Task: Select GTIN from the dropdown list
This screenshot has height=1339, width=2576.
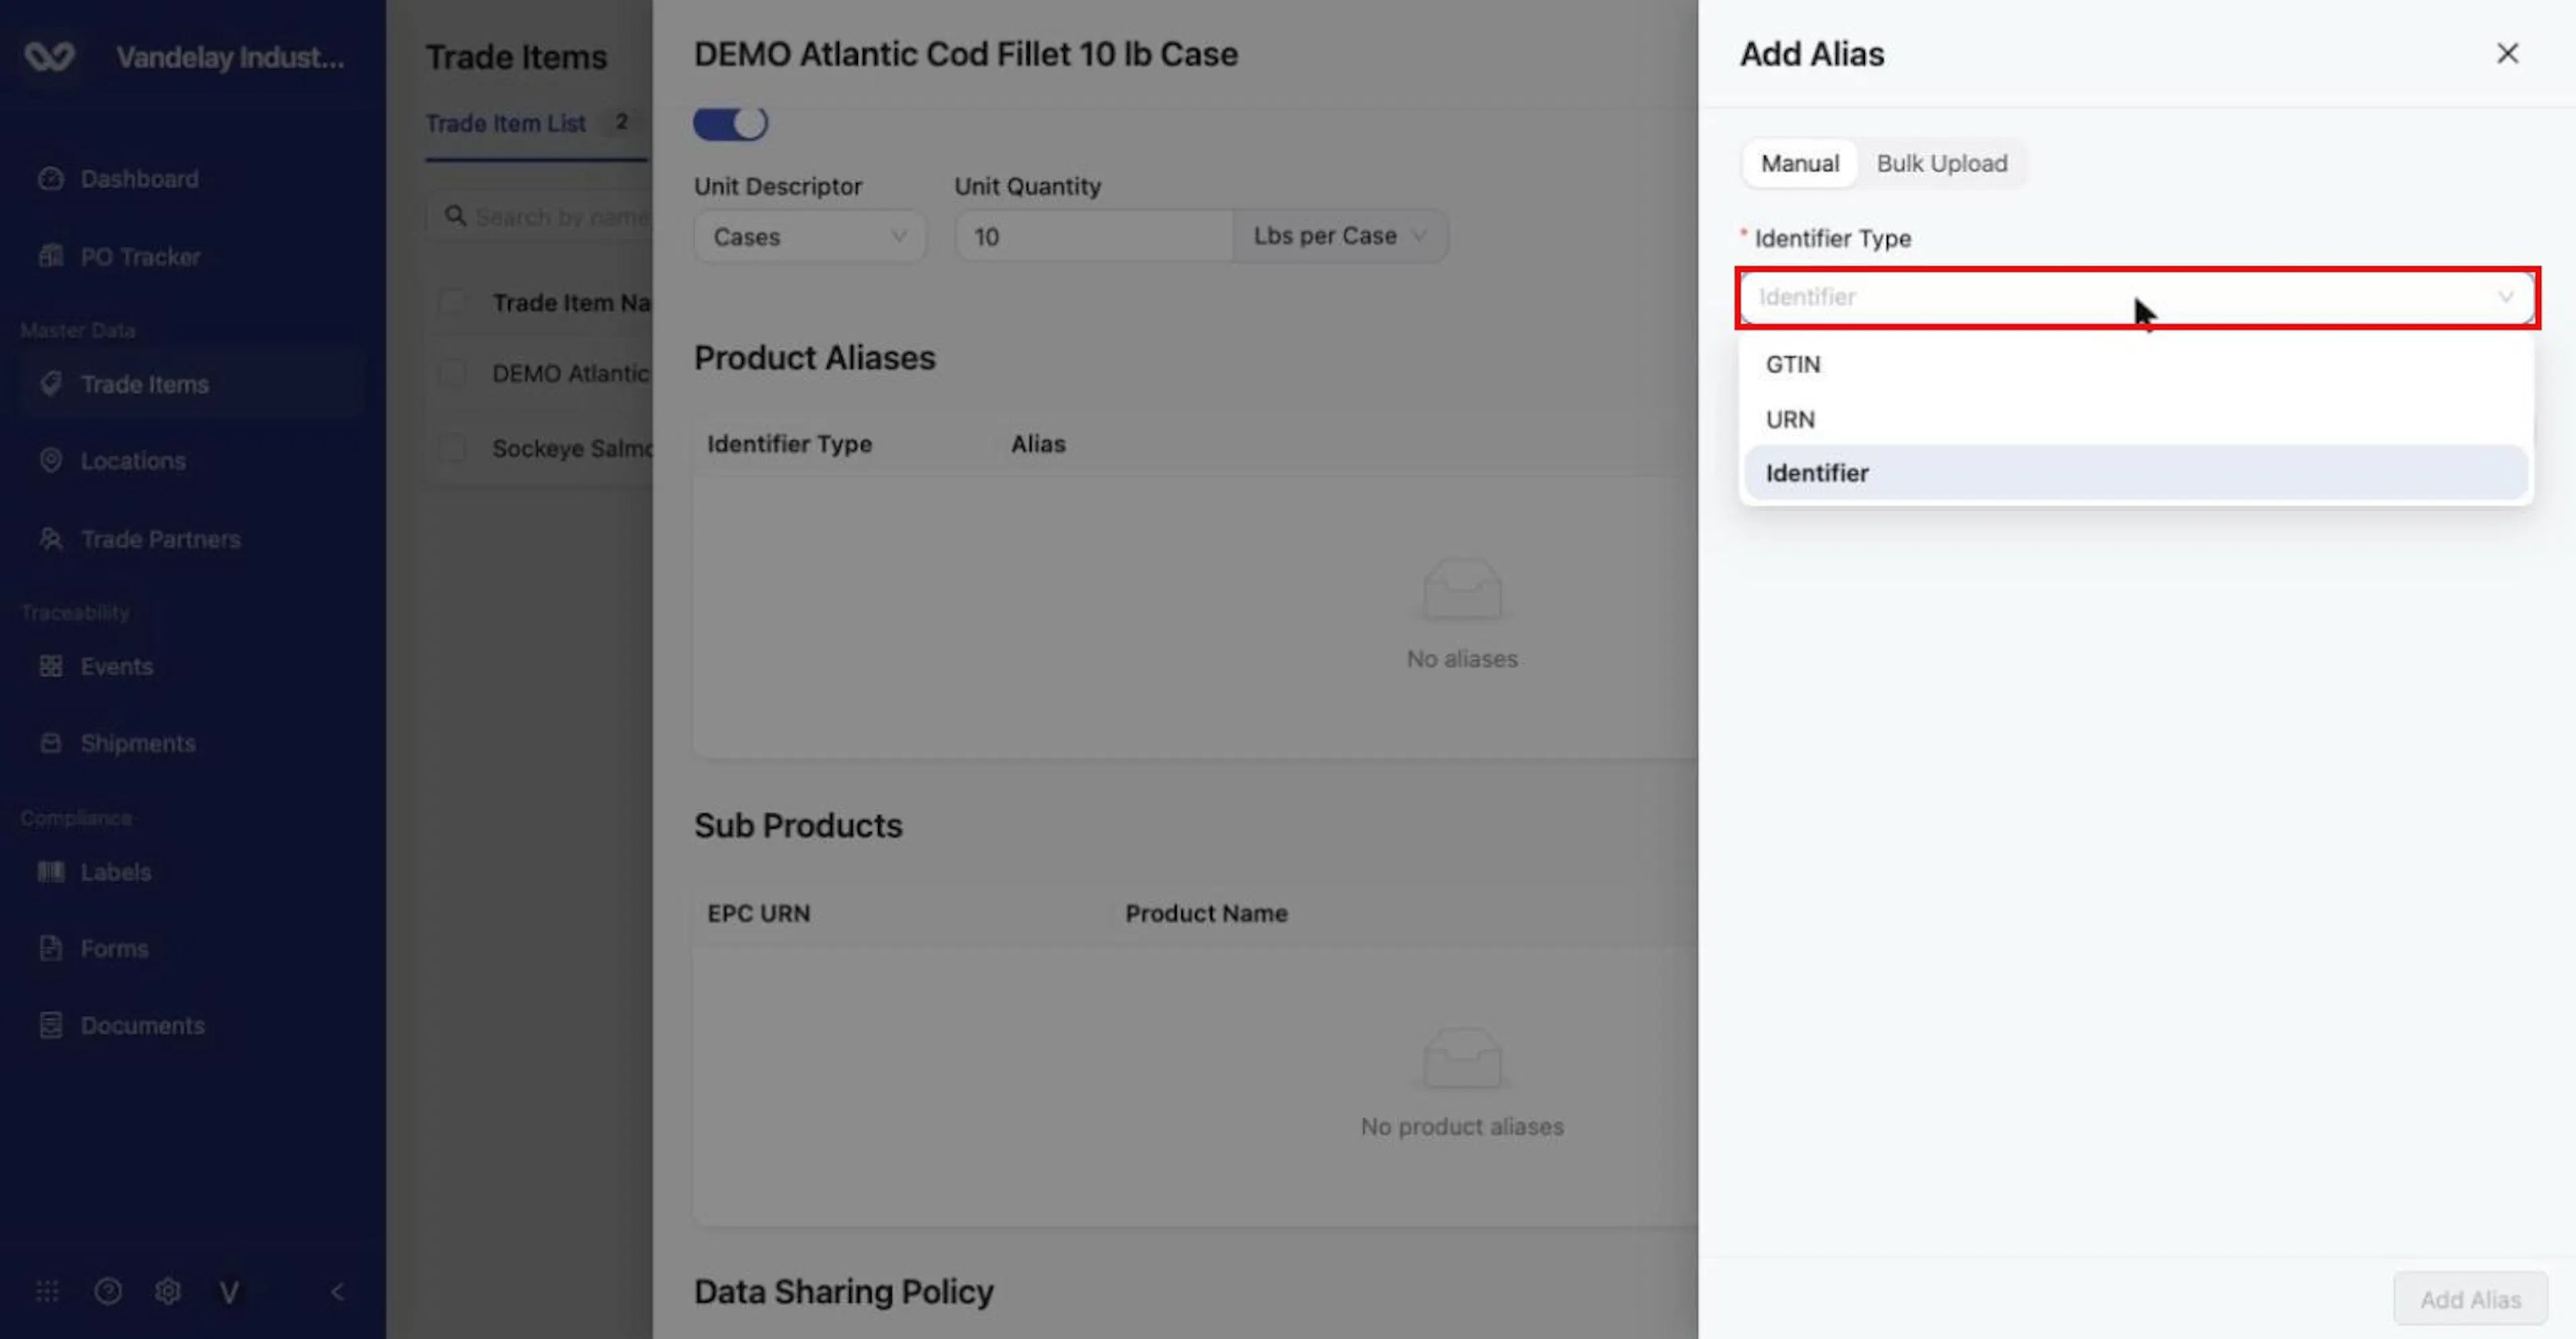Action: tap(2135, 364)
